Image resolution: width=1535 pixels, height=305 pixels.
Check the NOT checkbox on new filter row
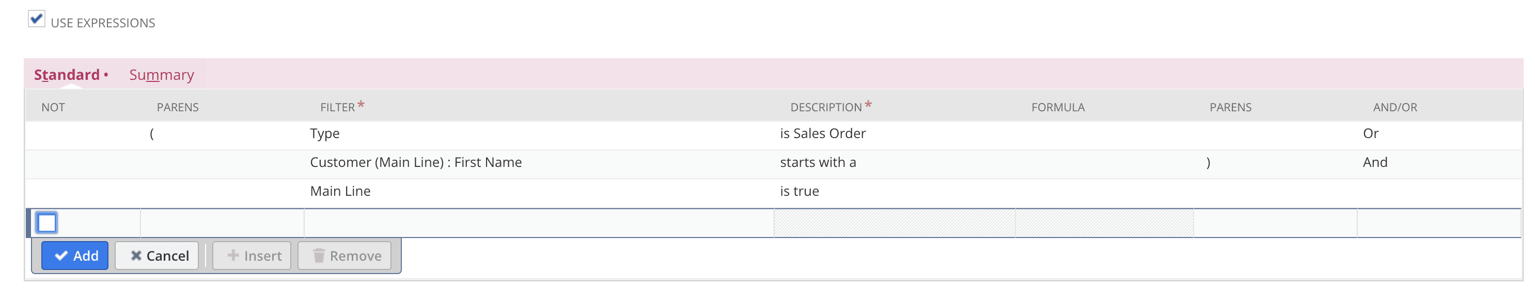pos(46,223)
